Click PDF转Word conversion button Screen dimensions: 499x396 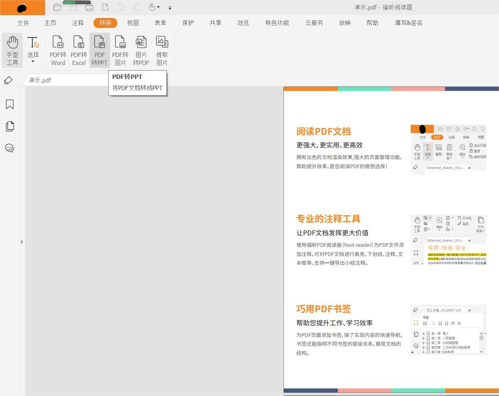pyautogui.click(x=58, y=50)
